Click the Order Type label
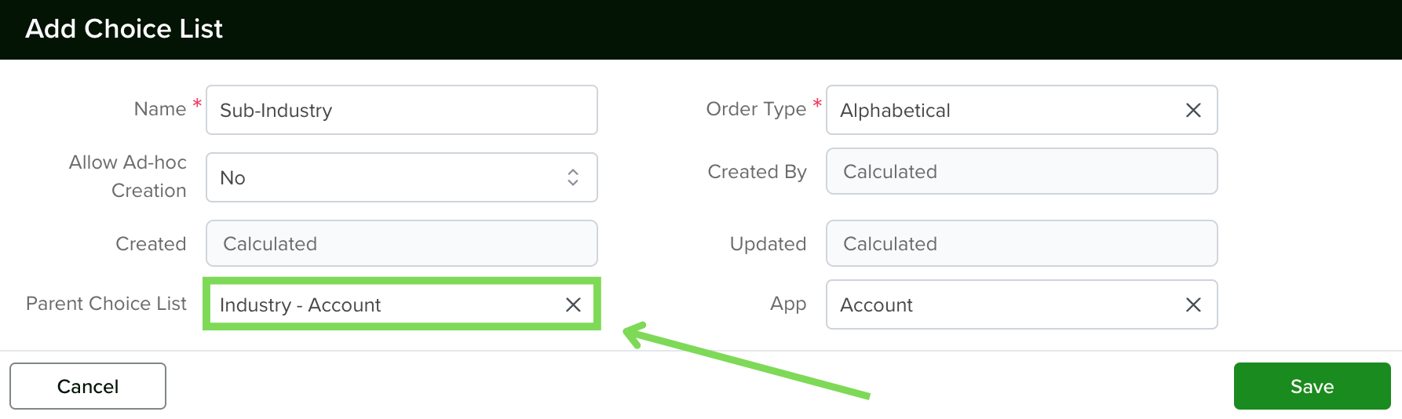This screenshot has width=1402, height=419. click(x=756, y=109)
